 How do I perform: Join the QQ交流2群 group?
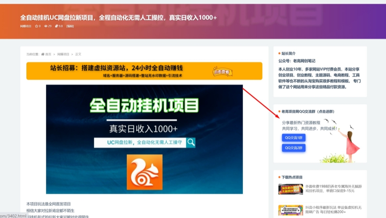[x=293, y=148]
